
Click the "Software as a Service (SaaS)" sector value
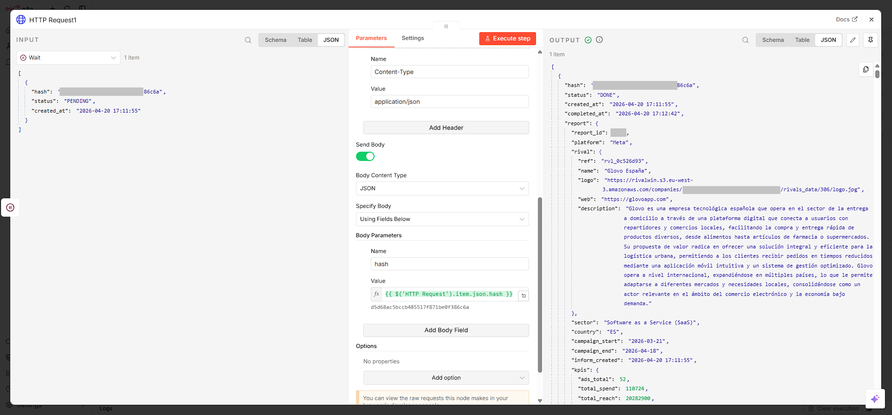coord(650,322)
